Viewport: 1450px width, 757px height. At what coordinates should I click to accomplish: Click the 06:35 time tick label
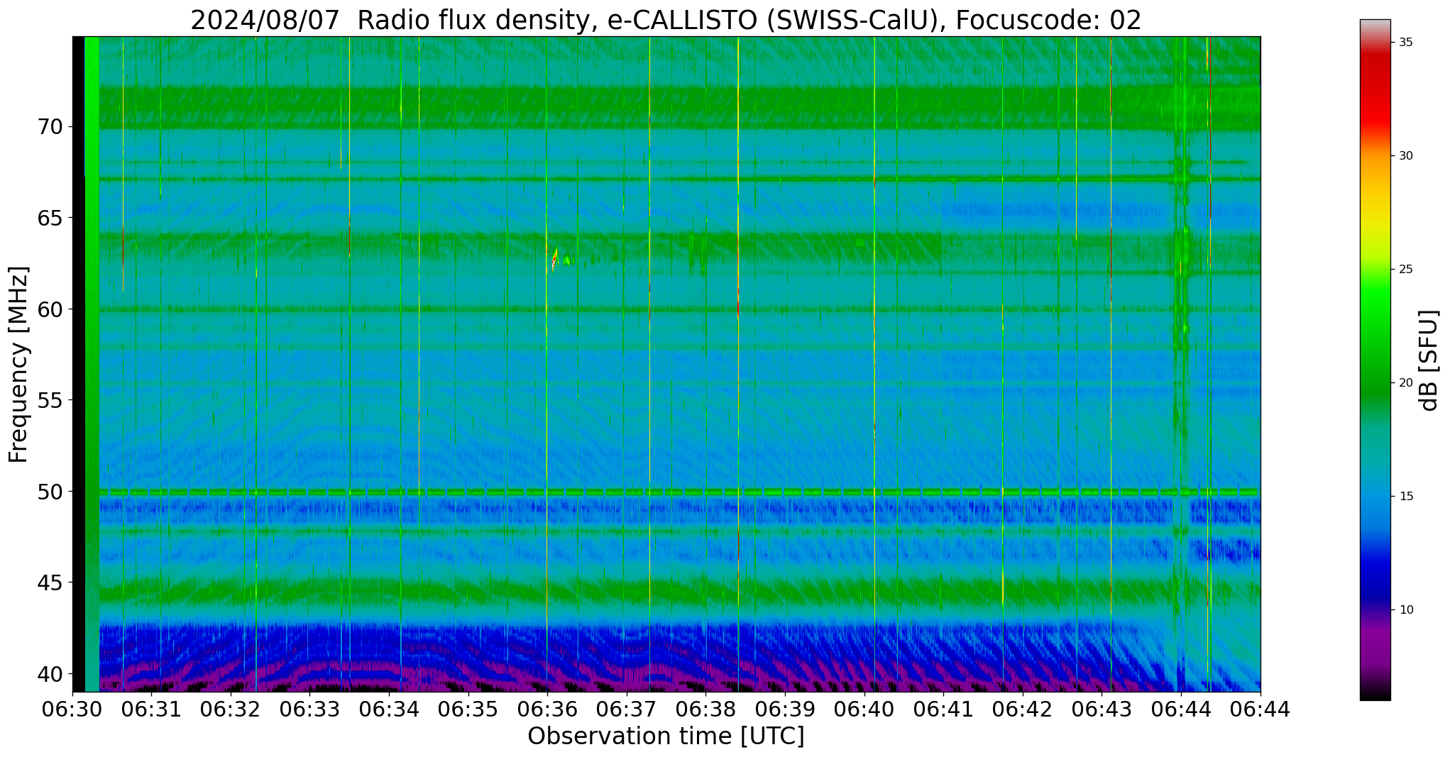point(468,709)
